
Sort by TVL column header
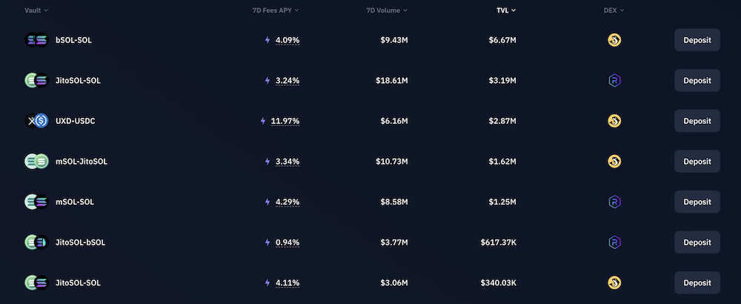click(506, 10)
